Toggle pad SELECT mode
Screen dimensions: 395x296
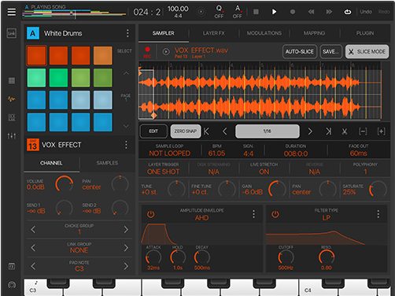(x=124, y=51)
